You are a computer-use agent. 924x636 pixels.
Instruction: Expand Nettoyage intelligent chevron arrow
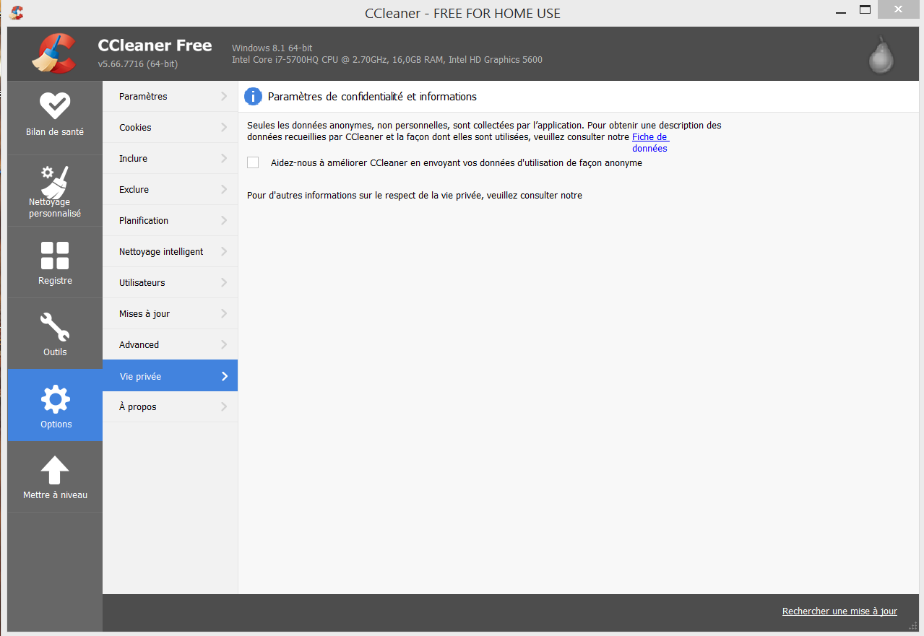224,251
